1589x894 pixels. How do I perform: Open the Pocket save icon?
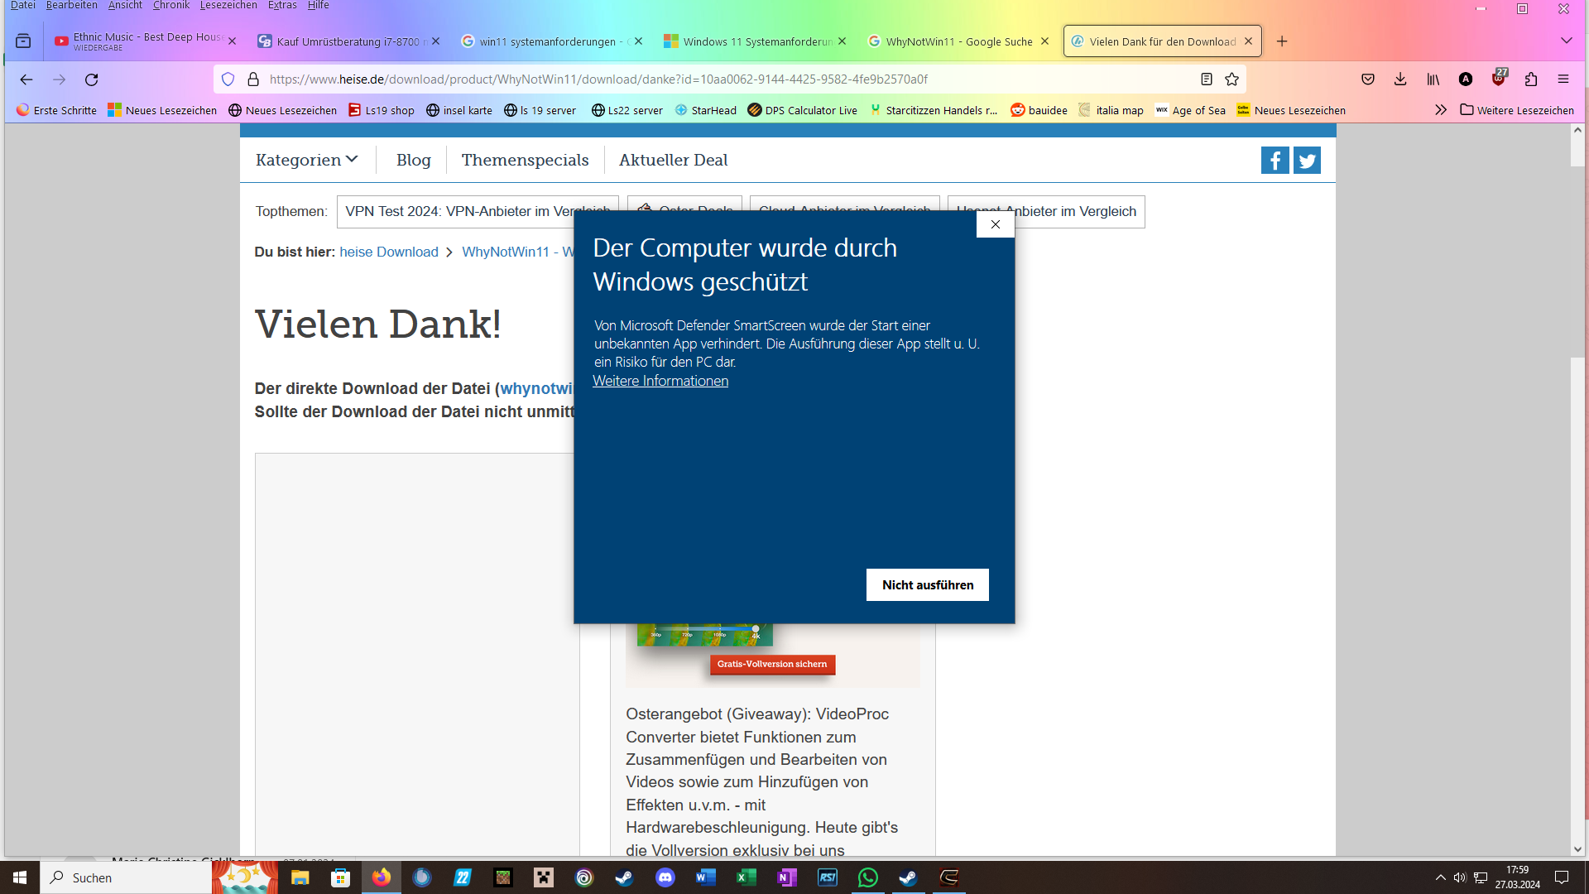pos(1368,79)
